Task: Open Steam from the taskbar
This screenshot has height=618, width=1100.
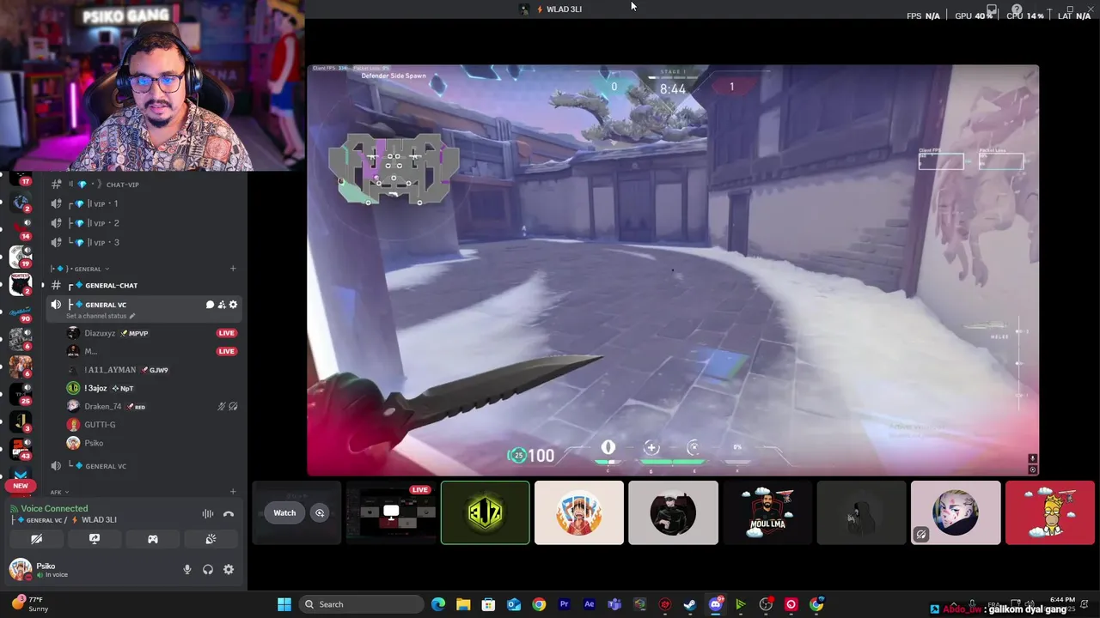Action: pos(690,604)
